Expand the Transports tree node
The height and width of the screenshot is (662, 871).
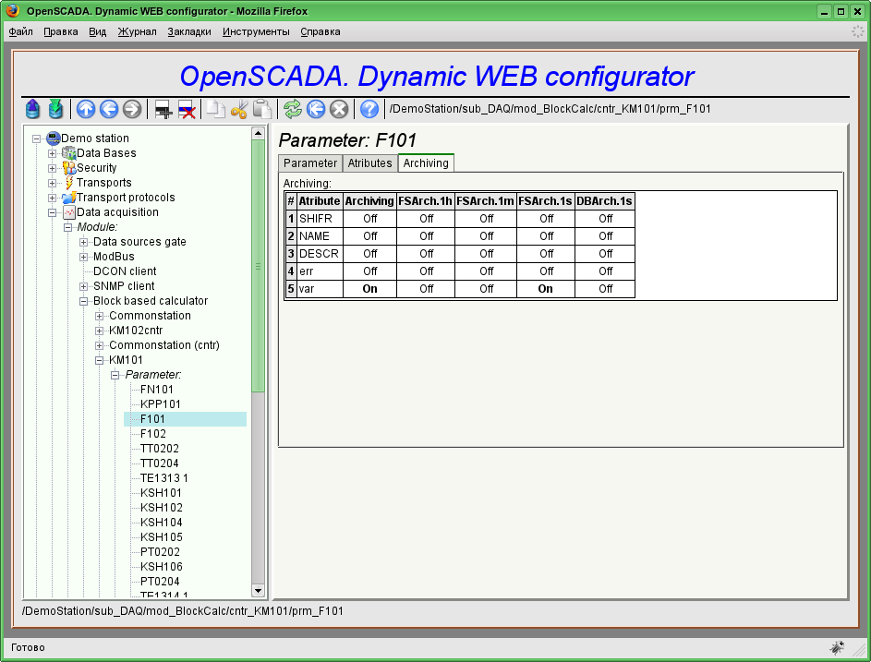(x=53, y=183)
